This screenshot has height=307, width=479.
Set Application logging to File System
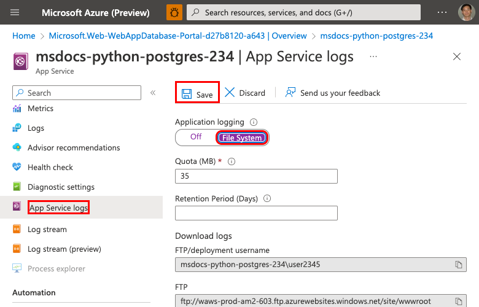coord(242,138)
